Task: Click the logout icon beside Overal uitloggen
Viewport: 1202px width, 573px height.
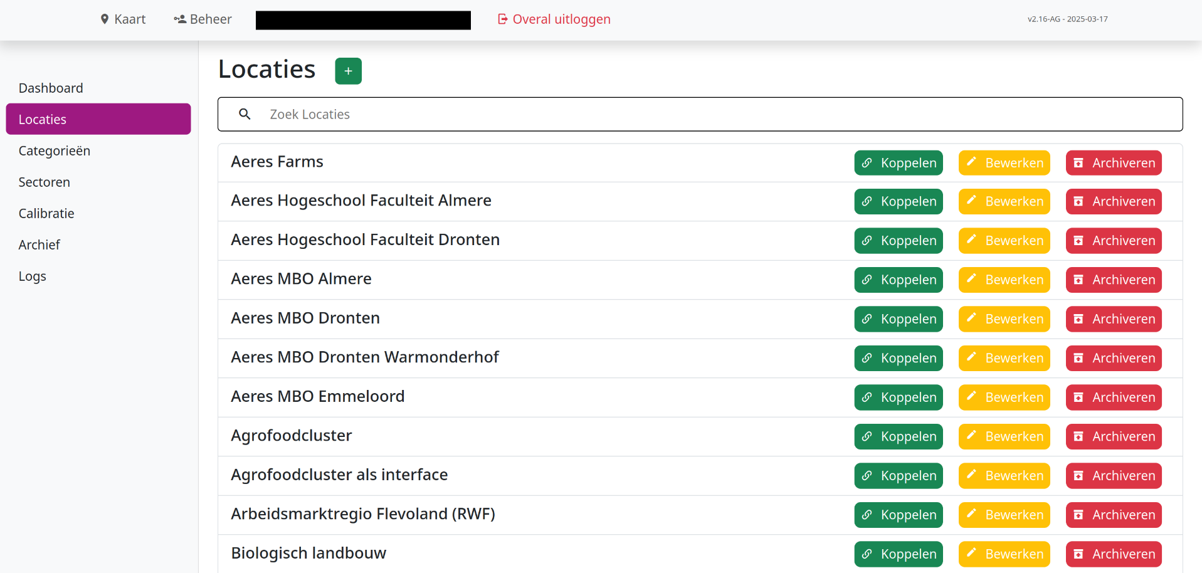Action: pos(502,19)
